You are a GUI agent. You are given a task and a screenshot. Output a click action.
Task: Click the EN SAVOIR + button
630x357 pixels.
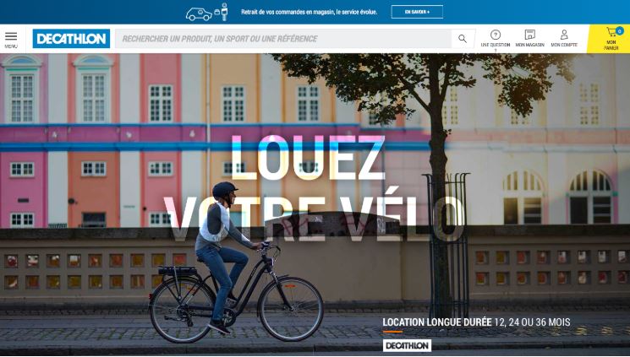(x=417, y=12)
